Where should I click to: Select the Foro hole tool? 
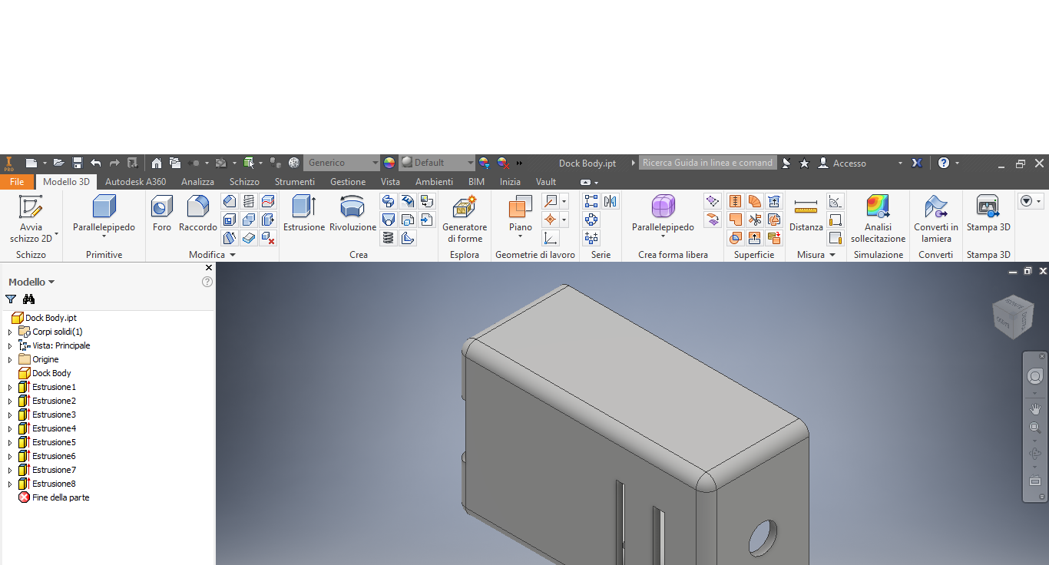coord(162,213)
